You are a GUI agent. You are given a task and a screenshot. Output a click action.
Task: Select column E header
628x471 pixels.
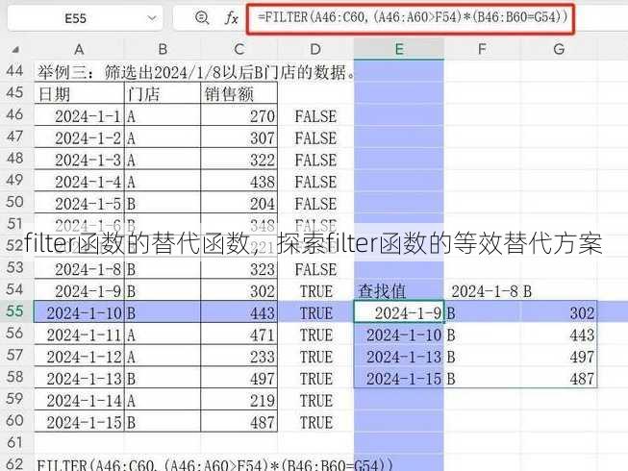tap(399, 49)
